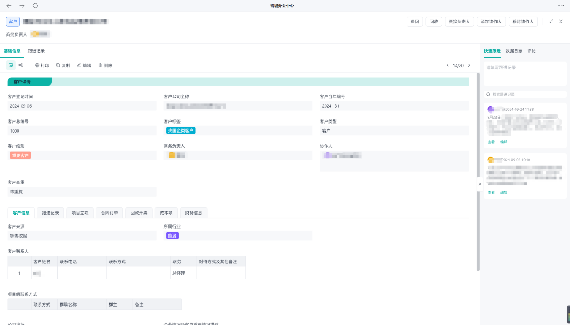Click the search icon in 搜索跟进记录
This screenshot has width=570, height=325.
click(x=489, y=95)
